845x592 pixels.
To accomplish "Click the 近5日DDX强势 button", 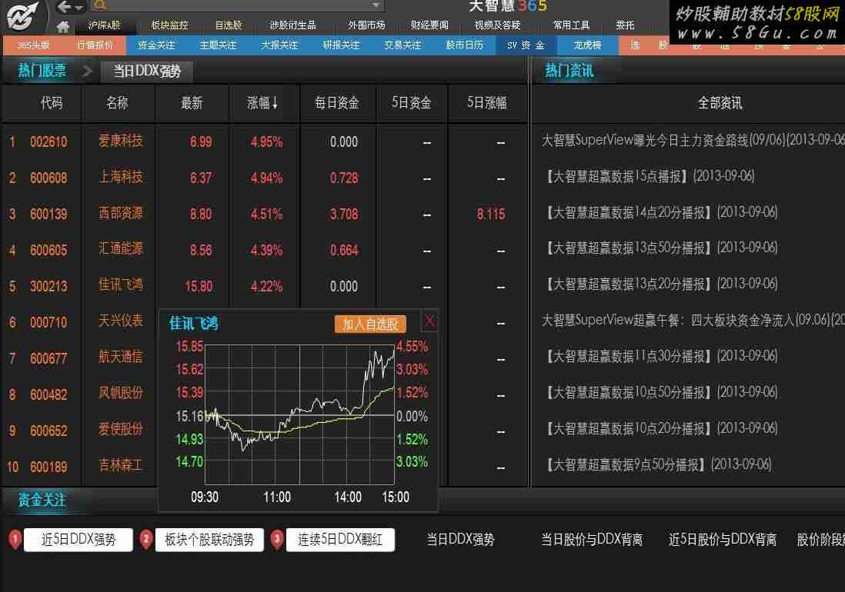I will coord(78,540).
